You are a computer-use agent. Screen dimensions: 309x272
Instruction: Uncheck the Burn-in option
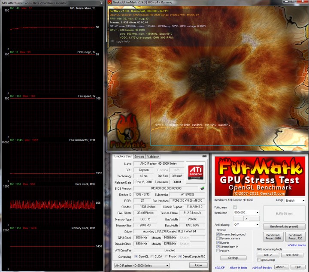click(x=218, y=242)
